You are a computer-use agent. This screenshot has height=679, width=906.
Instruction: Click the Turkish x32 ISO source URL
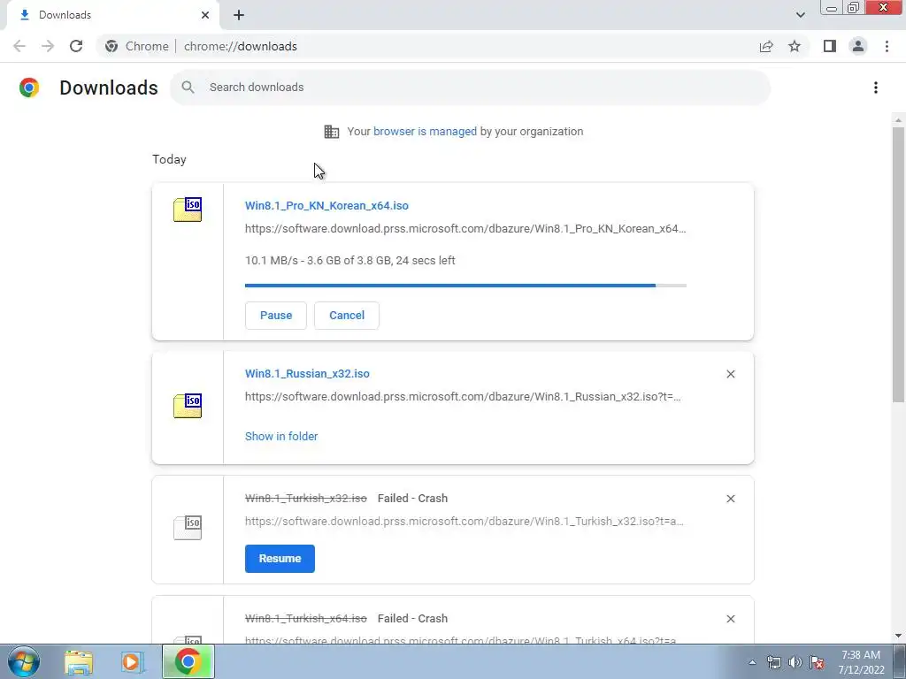point(464,522)
